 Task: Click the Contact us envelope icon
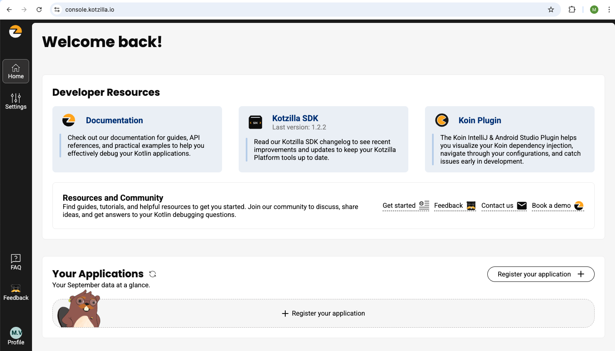[522, 206]
